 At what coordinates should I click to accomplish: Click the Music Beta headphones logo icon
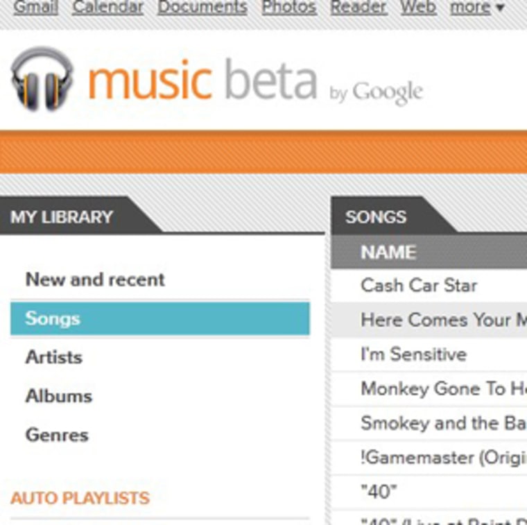tap(42, 78)
